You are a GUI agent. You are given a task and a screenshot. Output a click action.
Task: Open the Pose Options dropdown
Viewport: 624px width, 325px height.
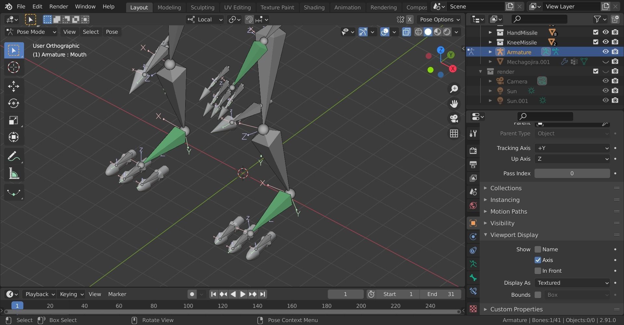440,19
